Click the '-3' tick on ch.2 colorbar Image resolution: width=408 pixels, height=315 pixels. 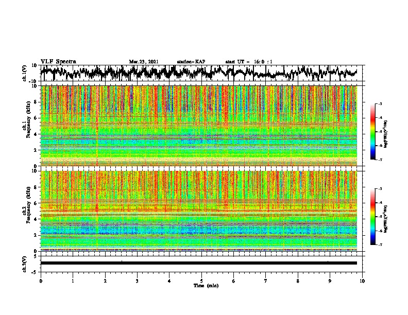380,189
